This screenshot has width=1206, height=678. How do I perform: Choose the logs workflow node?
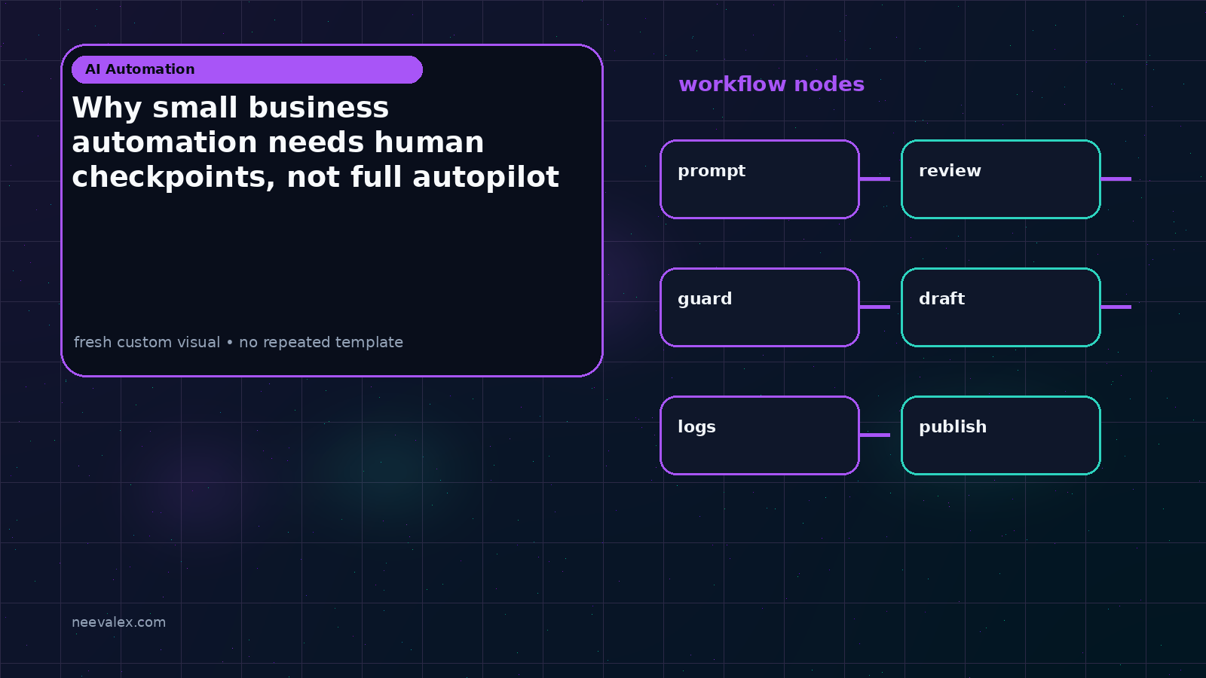(x=760, y=435)
